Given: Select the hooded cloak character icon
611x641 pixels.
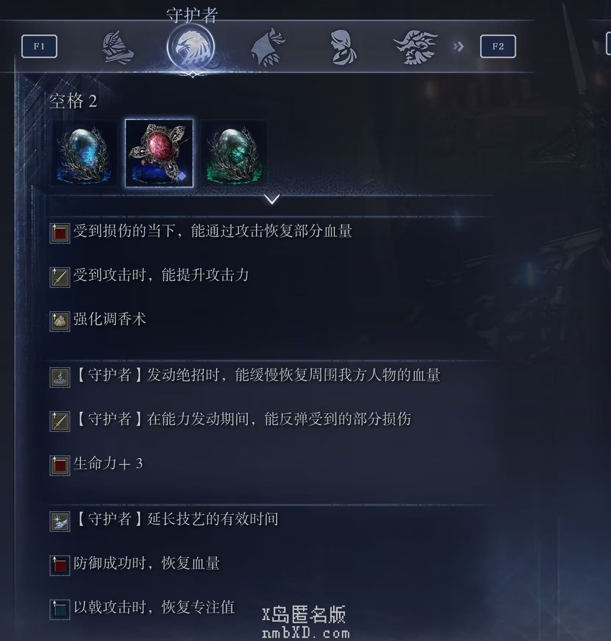Looking at the screenshot, I should coord(268,47).
